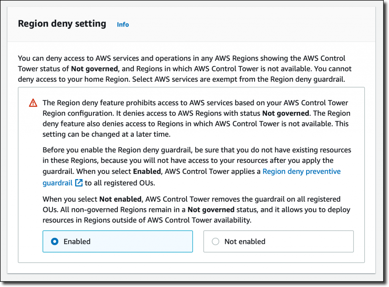Viewport: 389px width, 287px height.
Task: Click the 'guardrail' link text
Action: [57, 183]
